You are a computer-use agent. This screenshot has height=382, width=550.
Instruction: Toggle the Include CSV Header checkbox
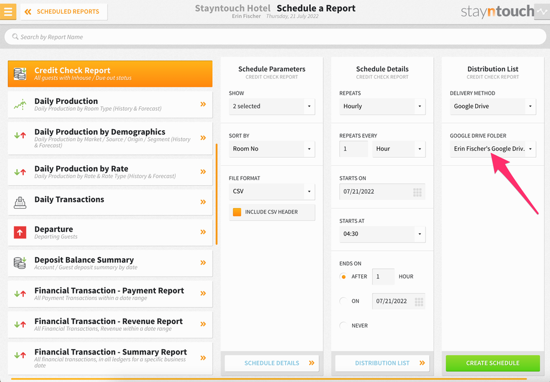click(x=237, y=212)
